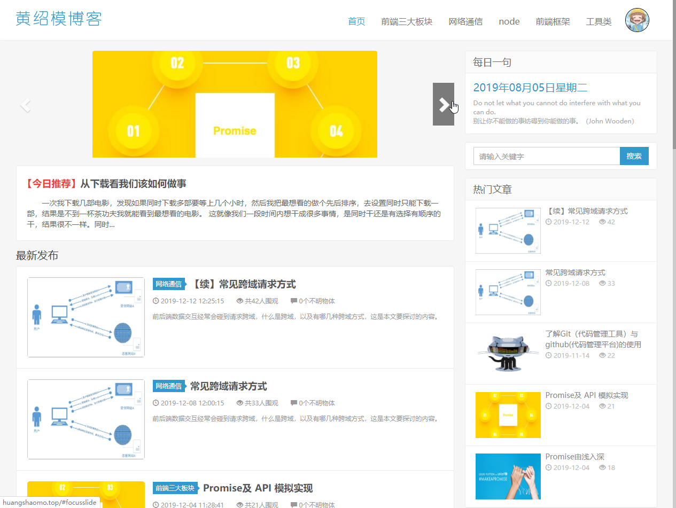
Task: Click the user avatar icon in header
Action: pyautogui.click(x=637, y=20)
